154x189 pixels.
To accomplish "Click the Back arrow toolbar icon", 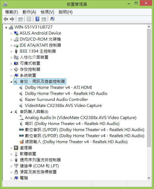I will (6, 19).
